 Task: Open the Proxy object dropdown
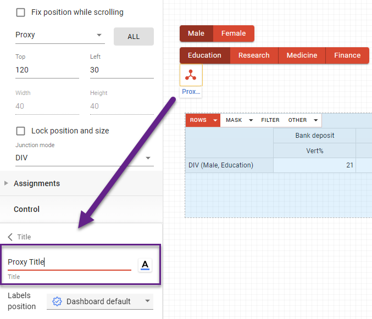point(60,35)
